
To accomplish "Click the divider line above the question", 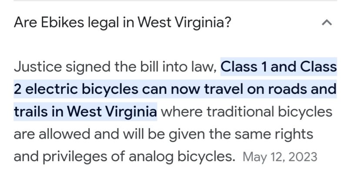I will [x=174, y=0].
